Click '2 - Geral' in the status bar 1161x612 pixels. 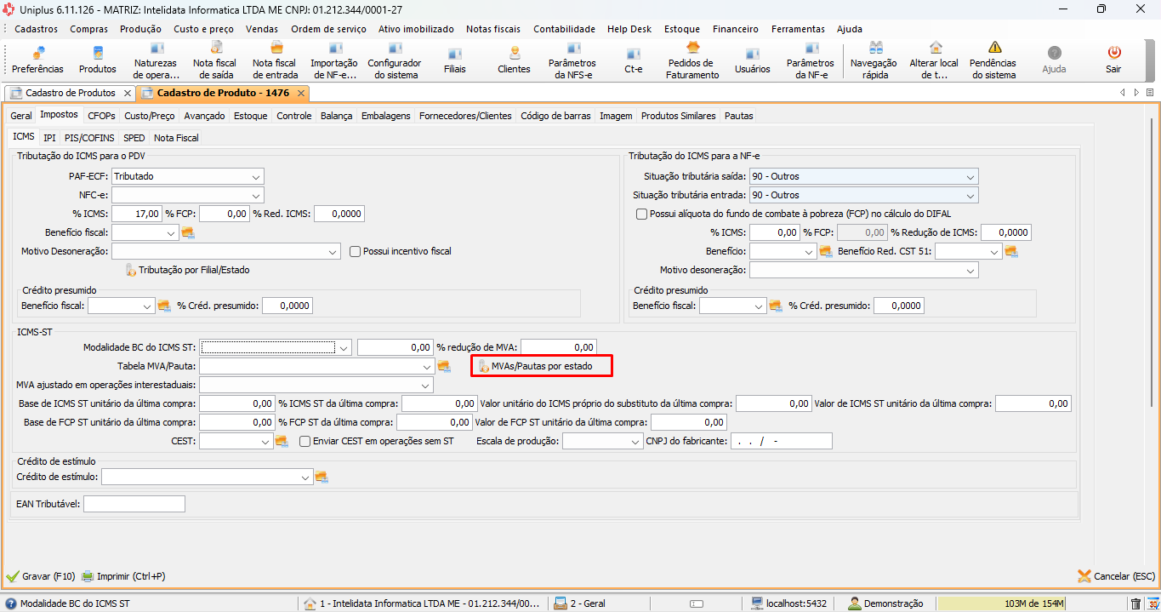tap(580, 603)
